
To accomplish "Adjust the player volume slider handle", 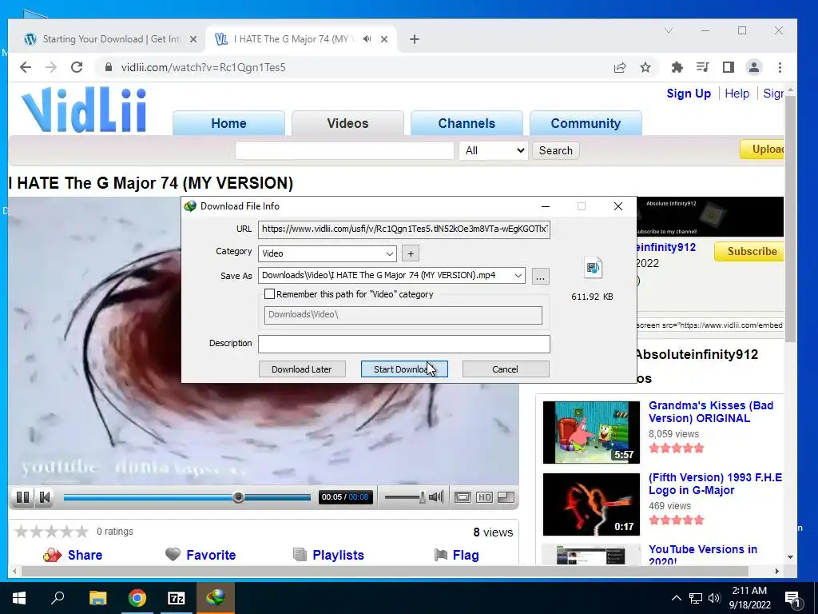I will 422,497.
